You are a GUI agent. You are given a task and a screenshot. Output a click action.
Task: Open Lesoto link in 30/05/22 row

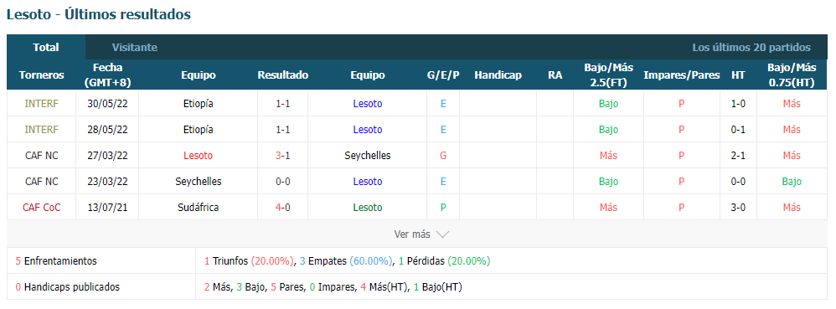pos(368,104)
